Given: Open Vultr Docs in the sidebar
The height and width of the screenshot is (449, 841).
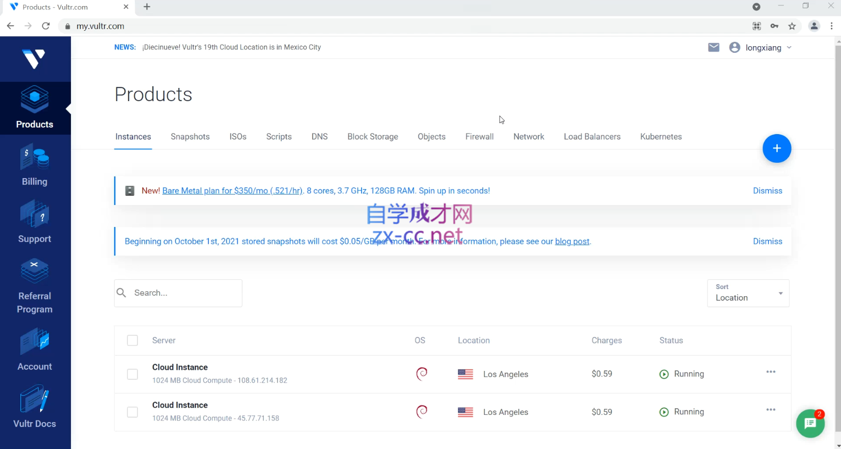Looking at the screenshot, I should click(35, 407).
